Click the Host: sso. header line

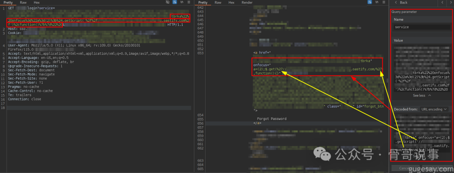[x=18, y=29]
